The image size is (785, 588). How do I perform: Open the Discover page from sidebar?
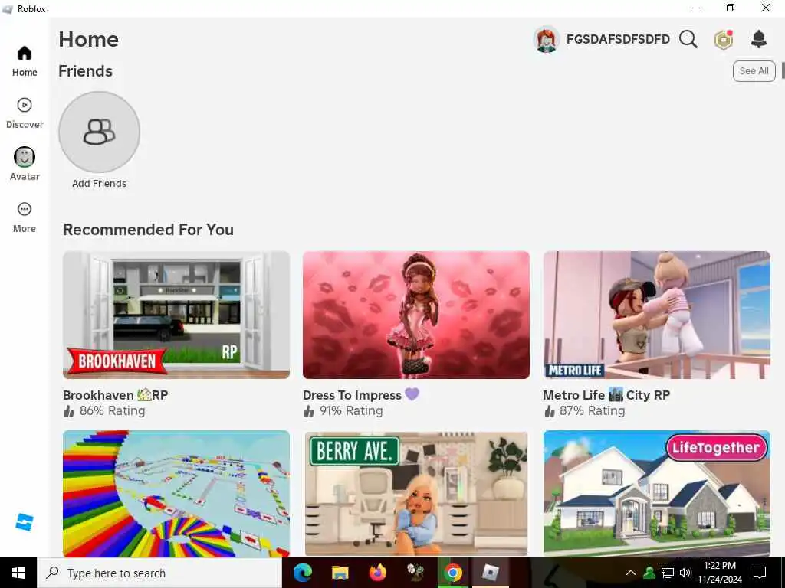(25, 113)
